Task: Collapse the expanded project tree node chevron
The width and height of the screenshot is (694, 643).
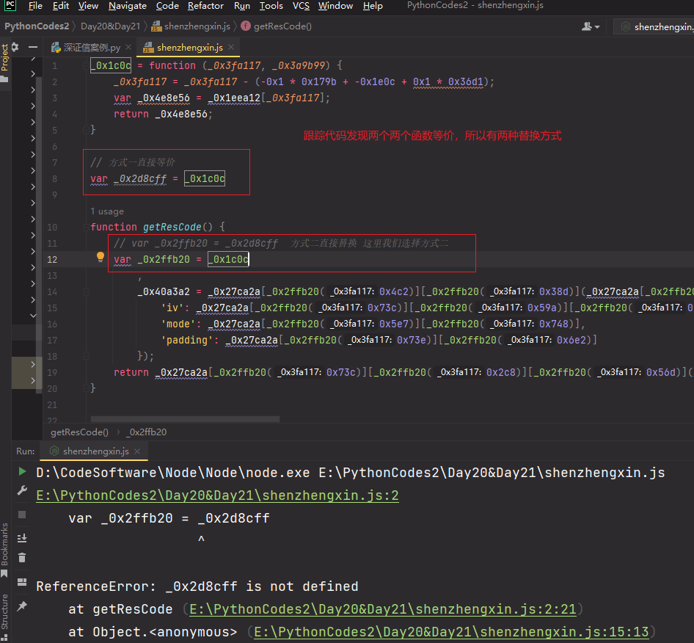Action: pyautogui.click(x=33, y=316)
